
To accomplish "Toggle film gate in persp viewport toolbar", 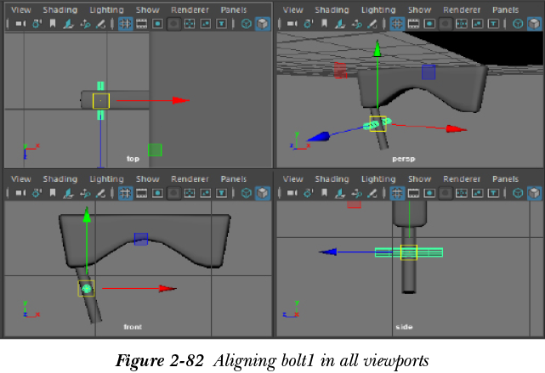I will [413, 25].
